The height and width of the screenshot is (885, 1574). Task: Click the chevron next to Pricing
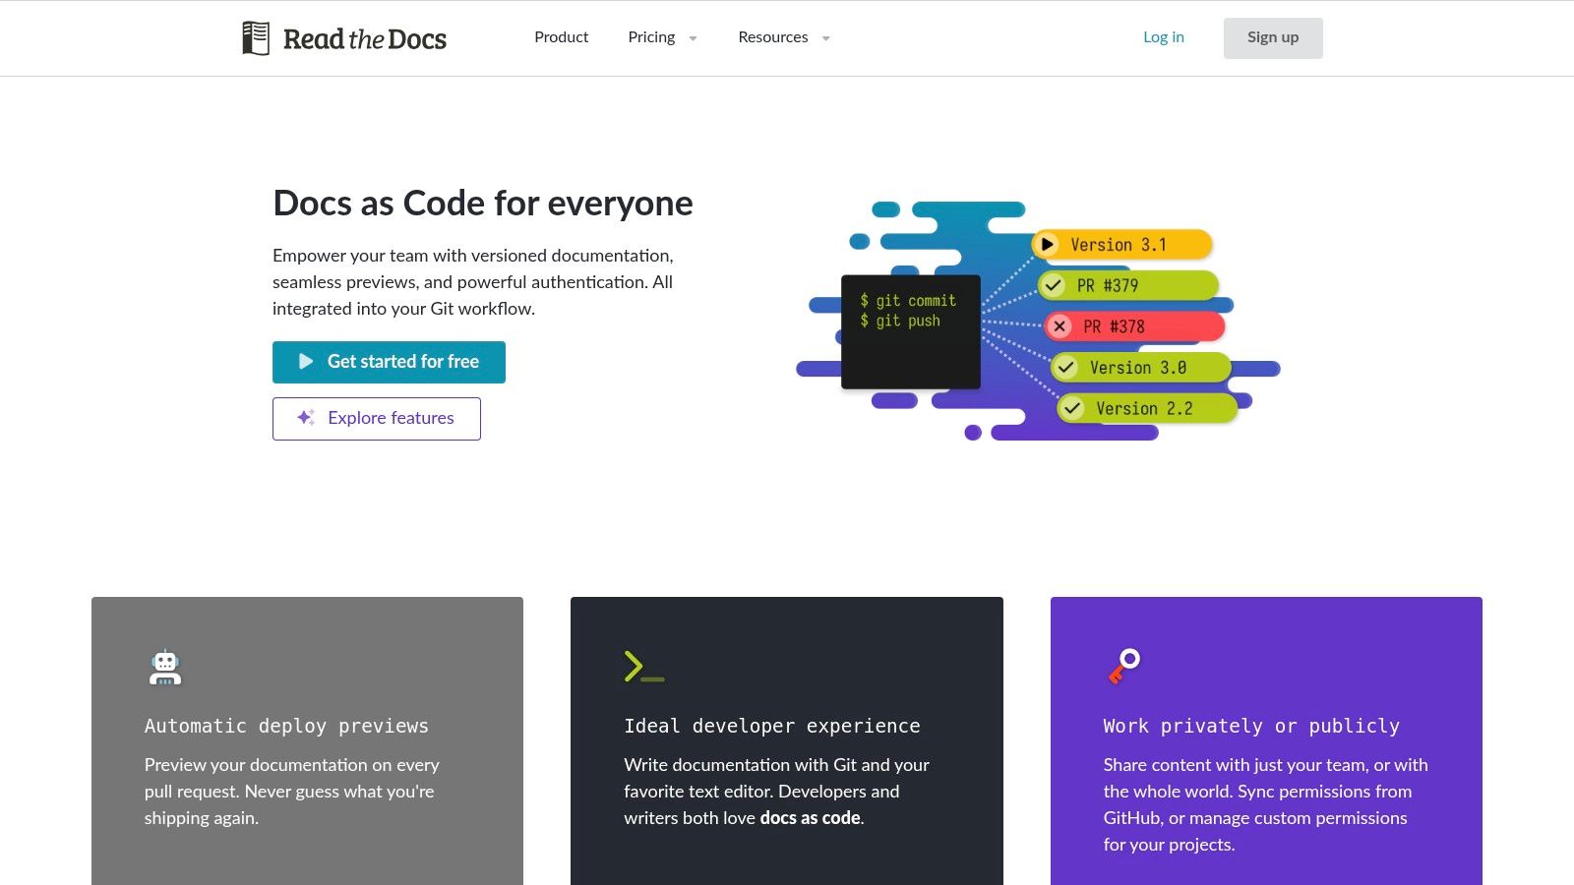pos(692,37)
